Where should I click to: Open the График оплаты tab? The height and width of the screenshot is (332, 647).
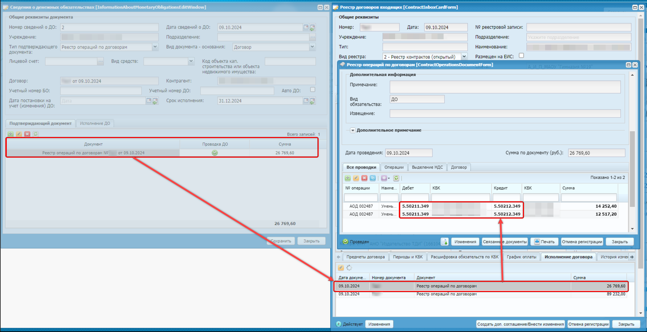[x=521, y=257]
